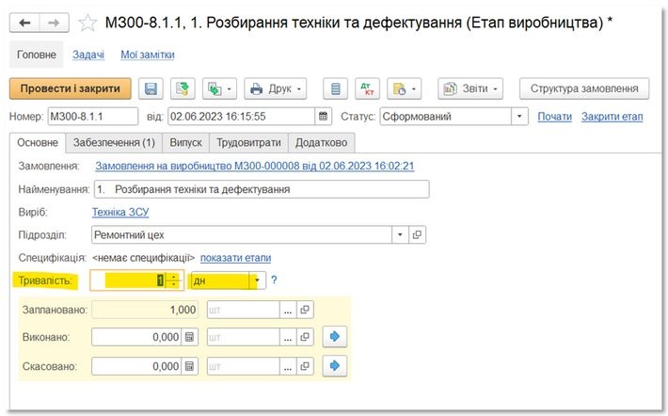Click the blue arrow button next to Скасовано
668x416 pixels.
(x=334, y=366)
